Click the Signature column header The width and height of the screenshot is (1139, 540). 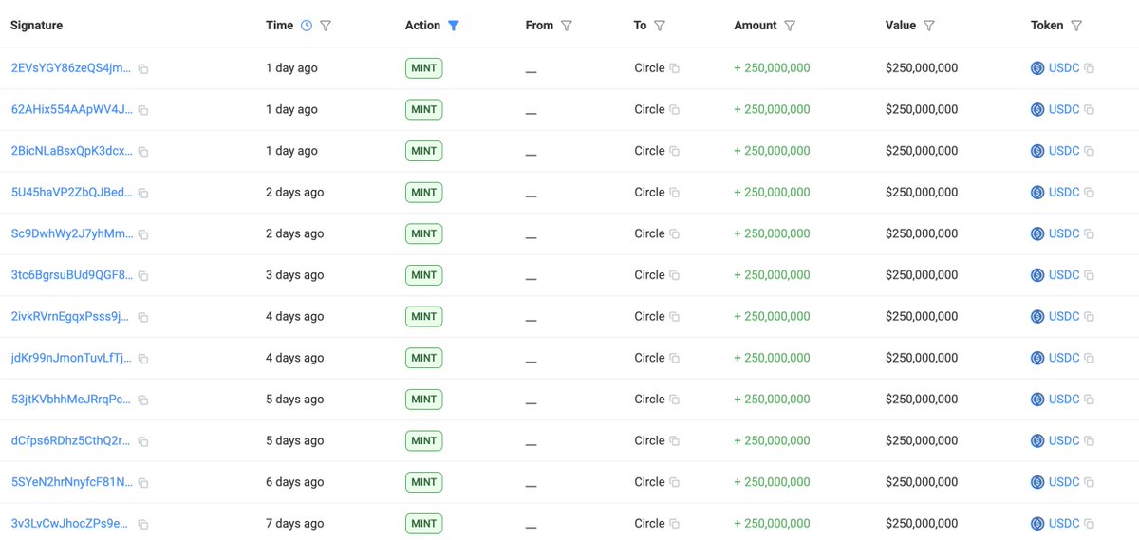coord(36,26)
